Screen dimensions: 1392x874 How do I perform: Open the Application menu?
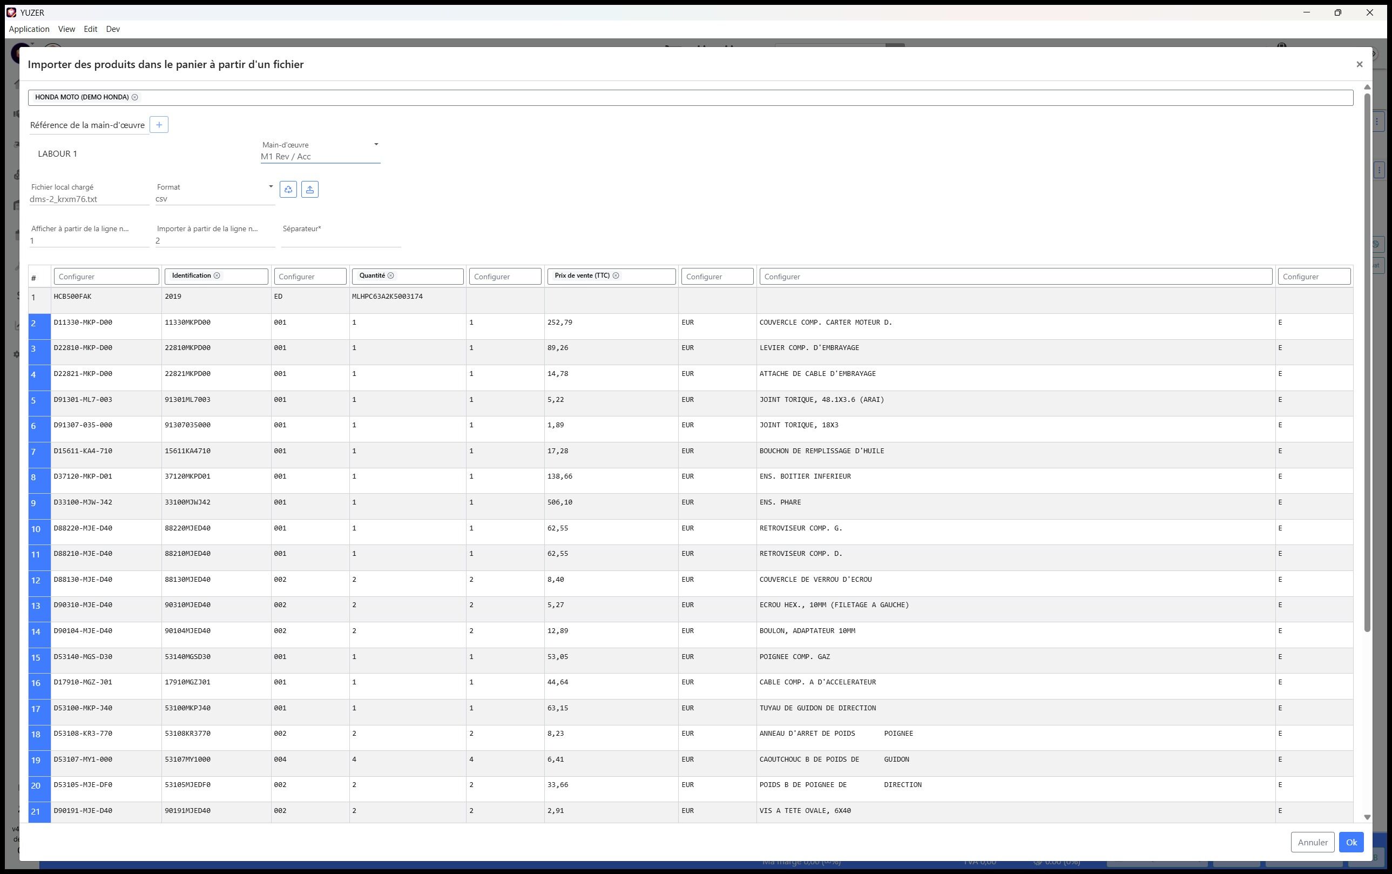[29, 29]
